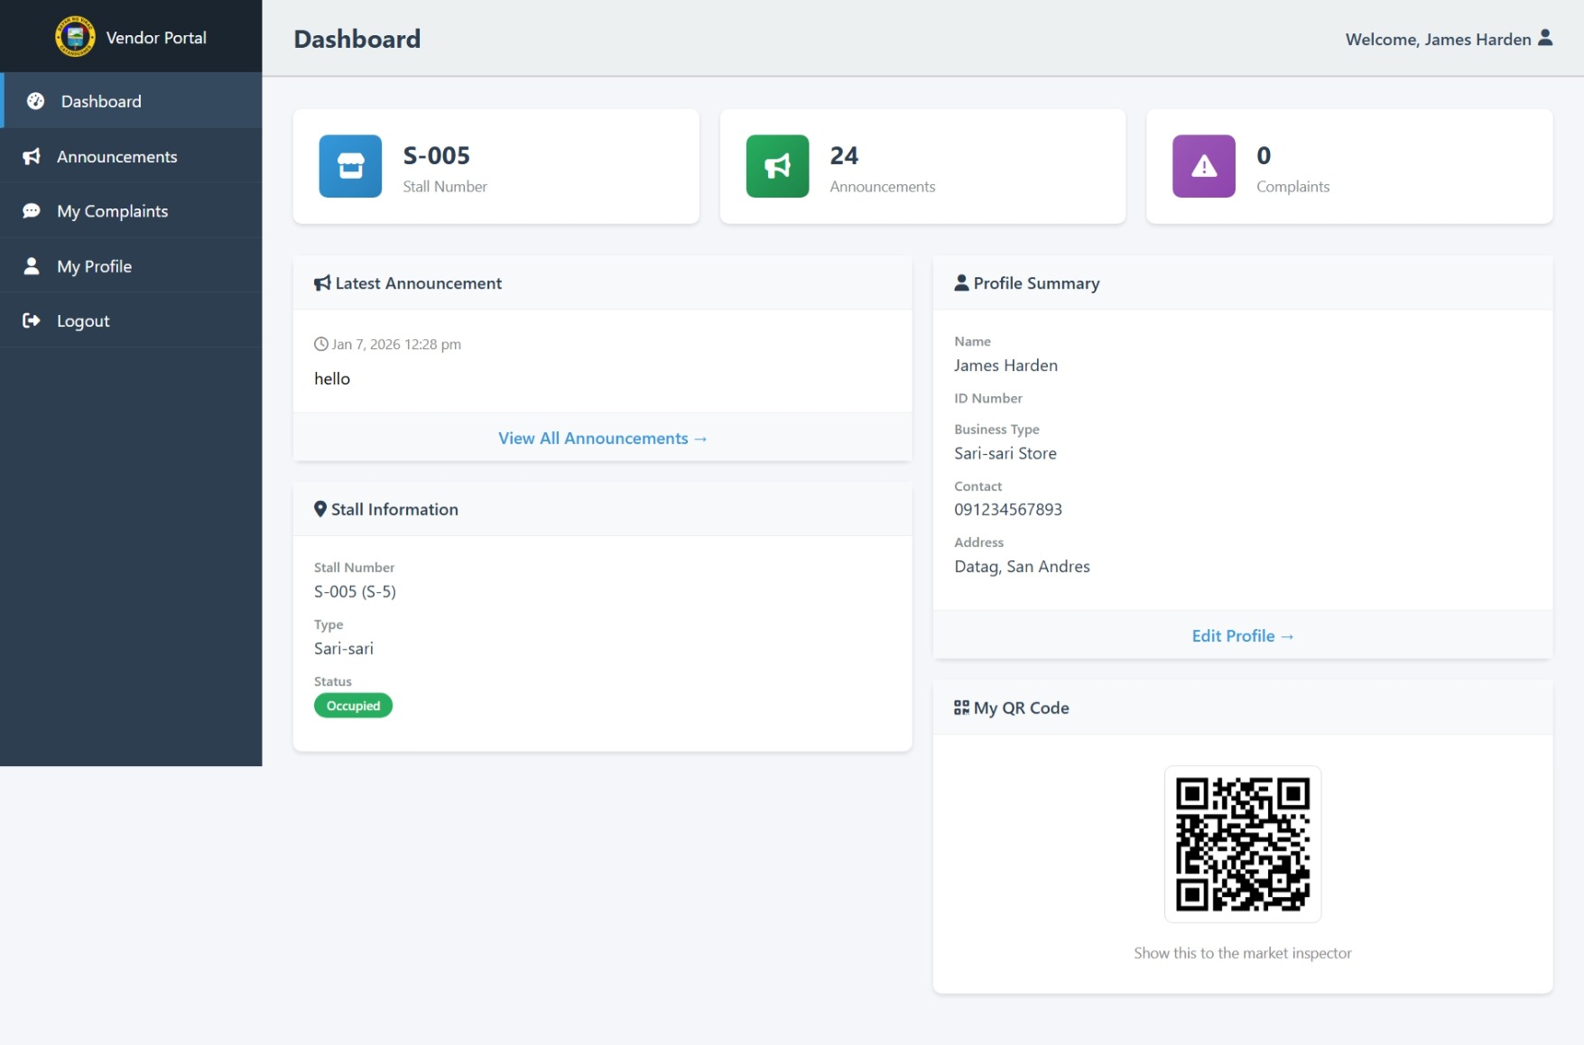The width and height of the screenshot is (1584, 1045).
Task: Open the Announcements menu item
Action: click(x=116, y=156)
